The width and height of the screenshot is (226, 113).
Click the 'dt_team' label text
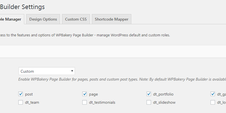32,103
